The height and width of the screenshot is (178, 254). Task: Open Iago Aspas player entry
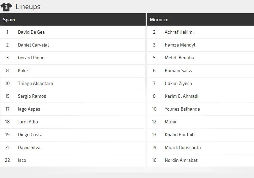(29, 109)
